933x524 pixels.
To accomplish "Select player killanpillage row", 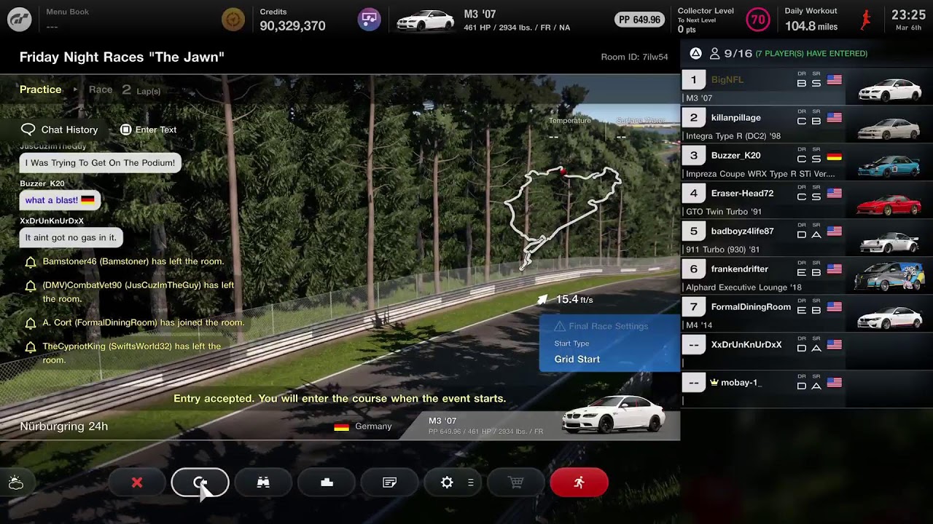I will (807, 124).
